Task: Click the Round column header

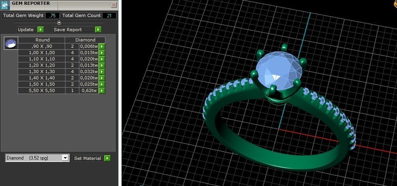Action: tap(41, 40)
